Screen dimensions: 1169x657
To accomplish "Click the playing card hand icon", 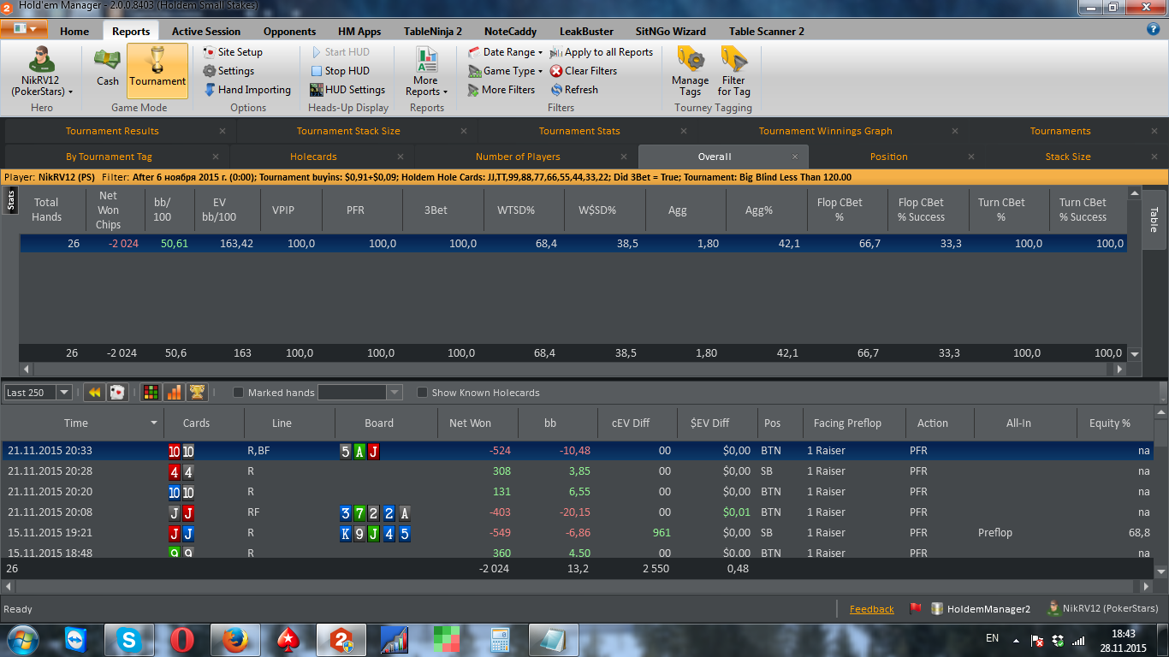I will [x=117, y=393].
